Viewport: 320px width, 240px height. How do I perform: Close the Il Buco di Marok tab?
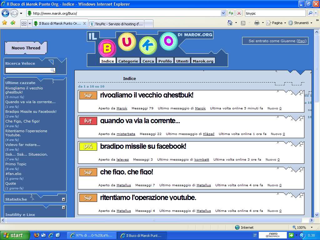(84, 23)
